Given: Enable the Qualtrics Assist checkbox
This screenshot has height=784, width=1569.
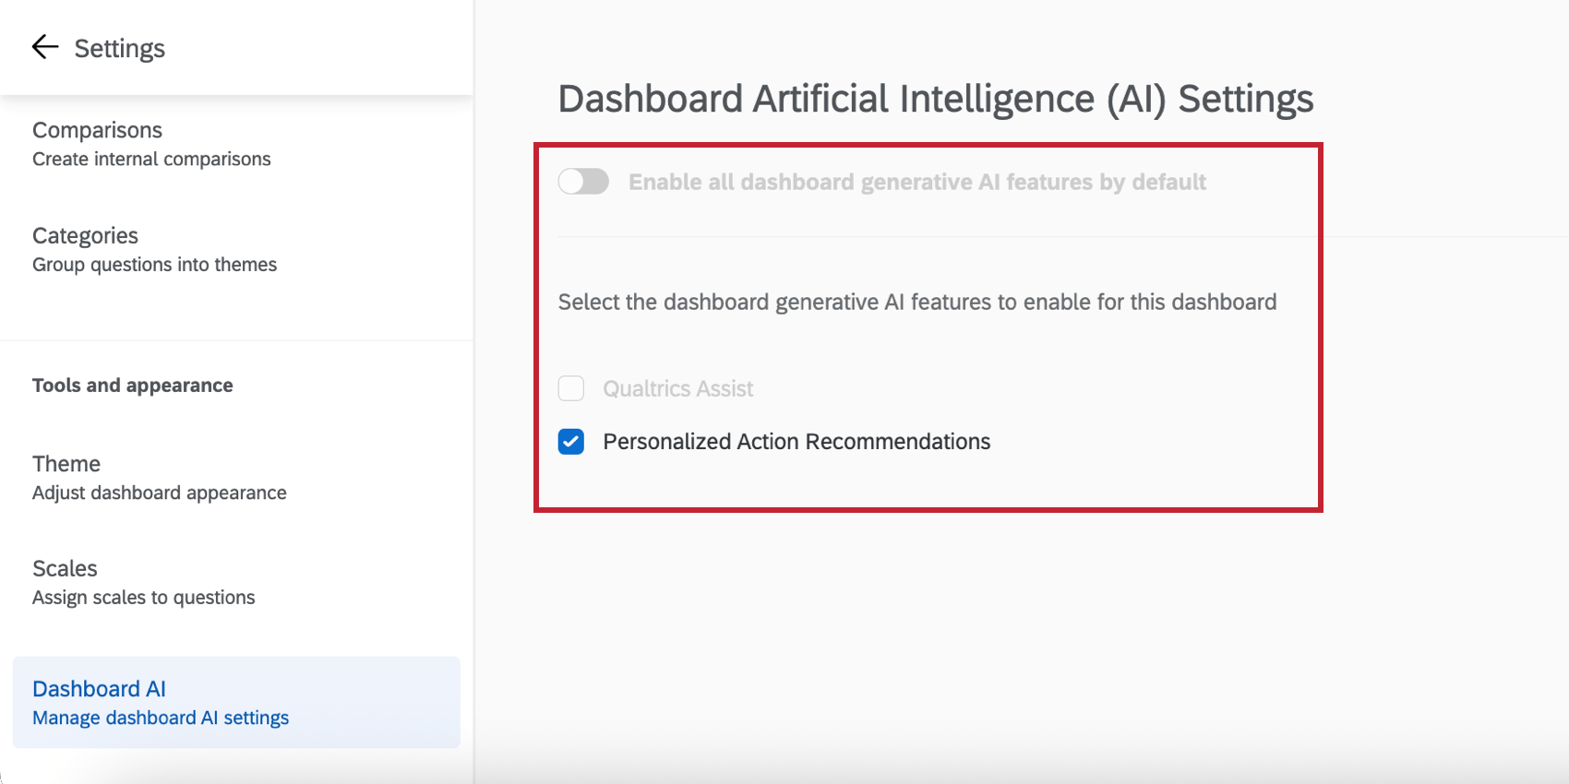Looking at the screenshot, I should click(570, 388).
